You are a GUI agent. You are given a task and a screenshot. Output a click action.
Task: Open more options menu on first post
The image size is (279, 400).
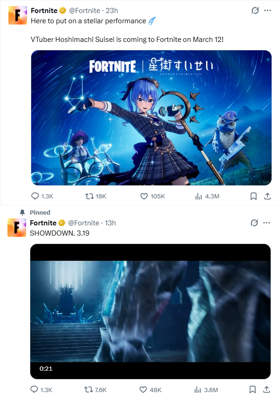pyautogui.click(x=267, y=10)
